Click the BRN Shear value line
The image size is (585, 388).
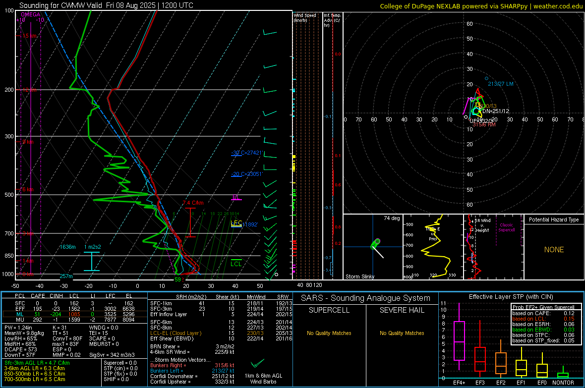[x=192, y=346]
